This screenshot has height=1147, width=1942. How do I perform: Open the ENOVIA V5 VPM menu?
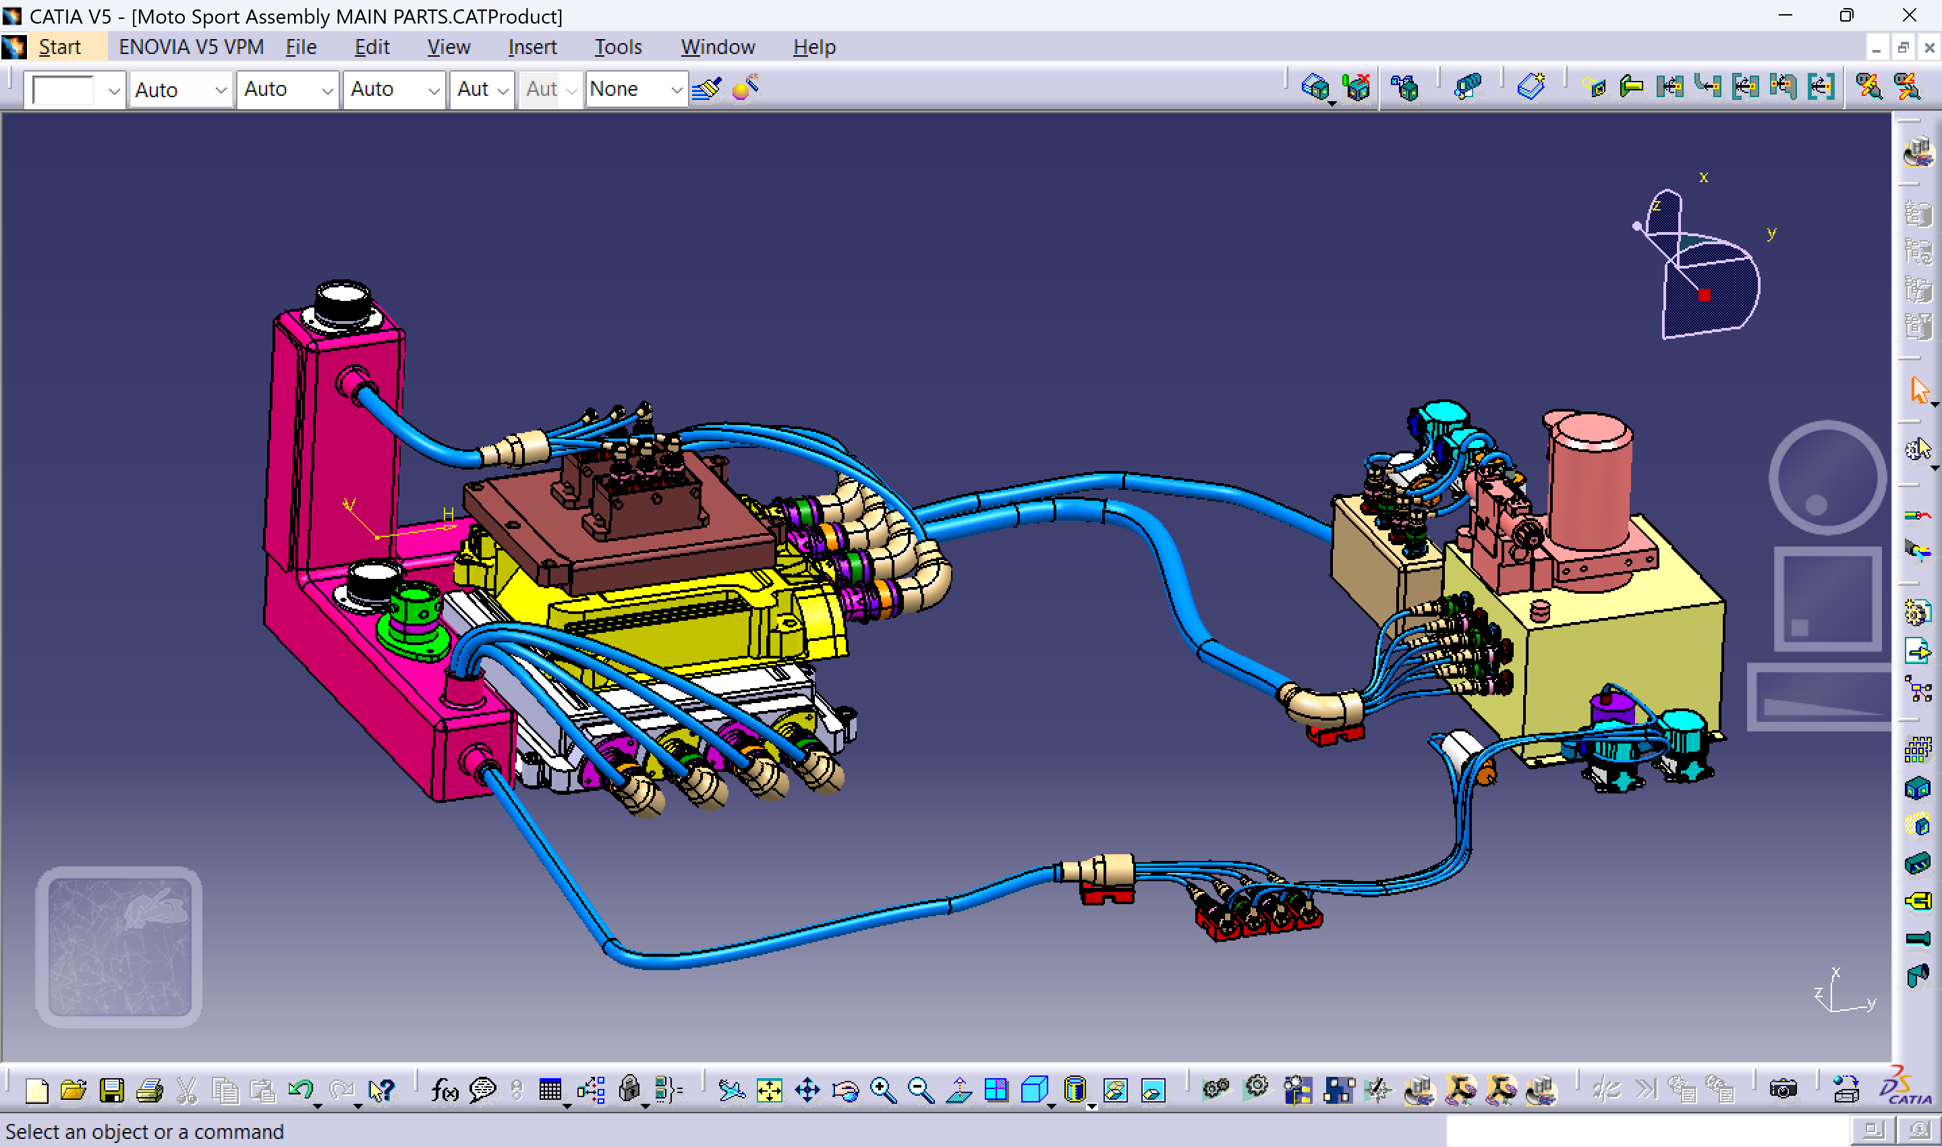pos(190,47)
